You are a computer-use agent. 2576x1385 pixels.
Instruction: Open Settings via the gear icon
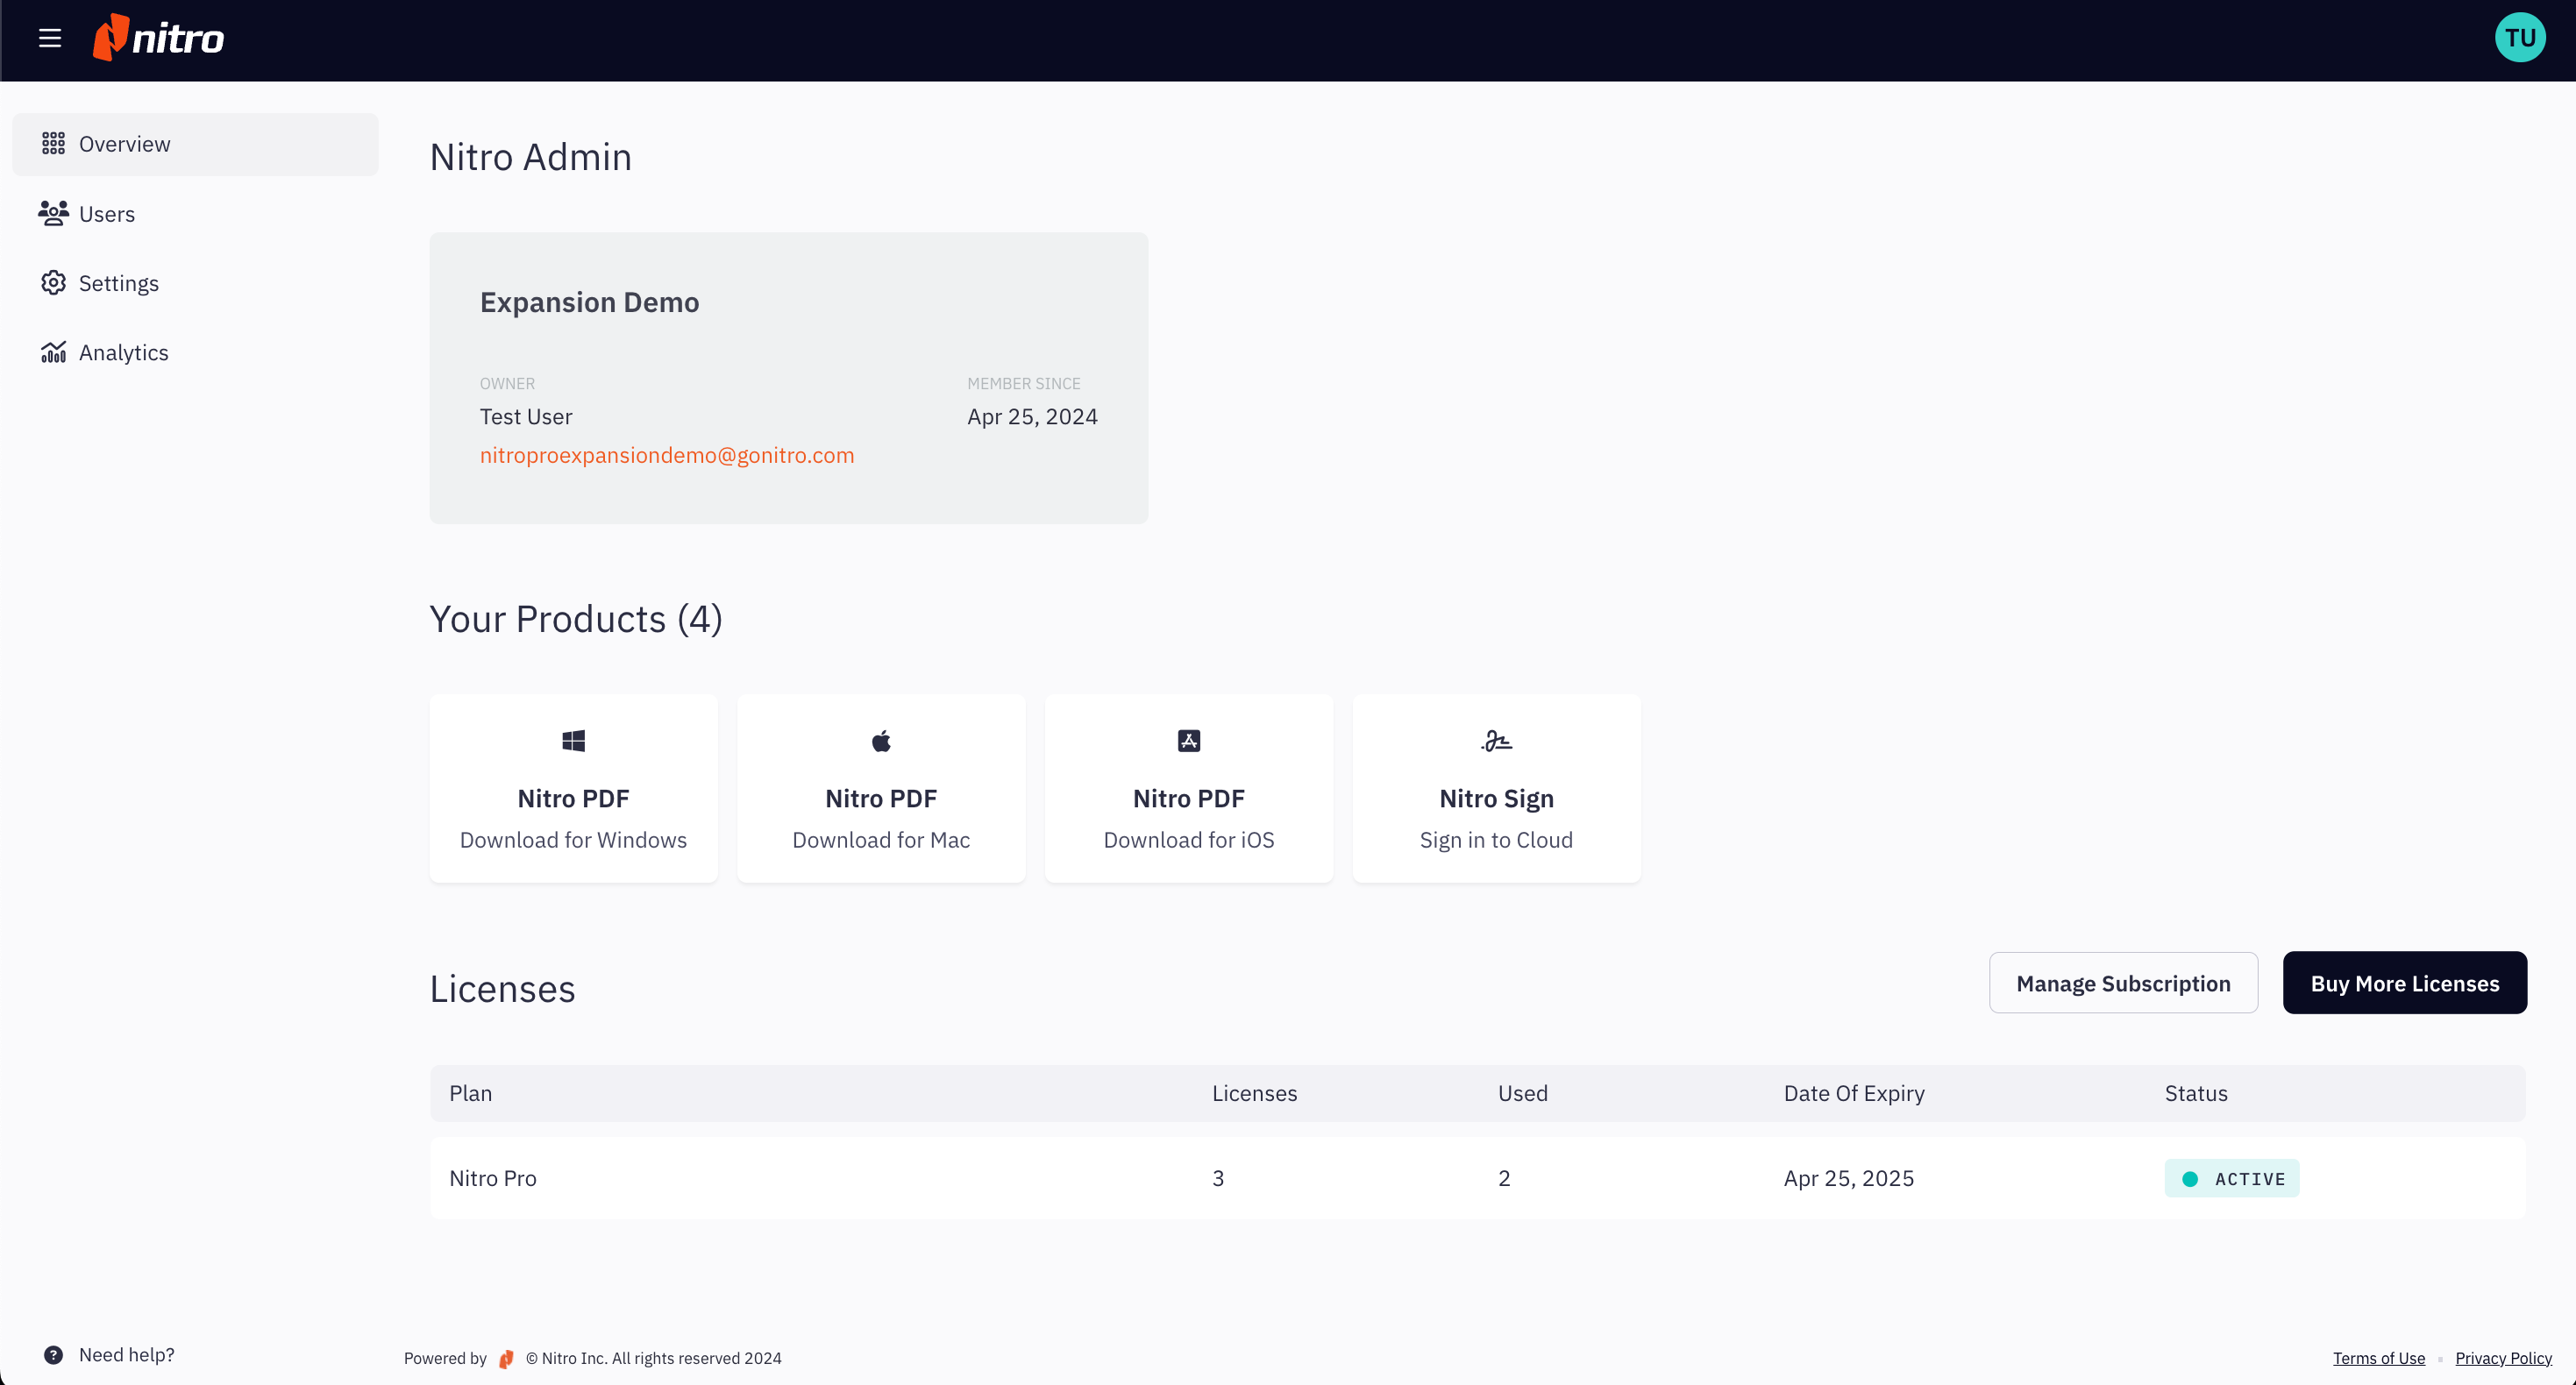pos(54,282)
